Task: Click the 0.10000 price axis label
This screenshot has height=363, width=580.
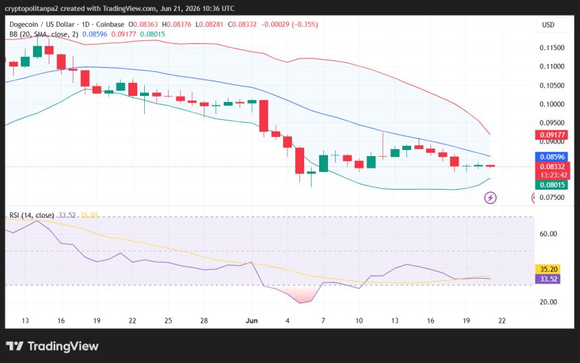Action: pyautogui.click(x=552, y=104)
